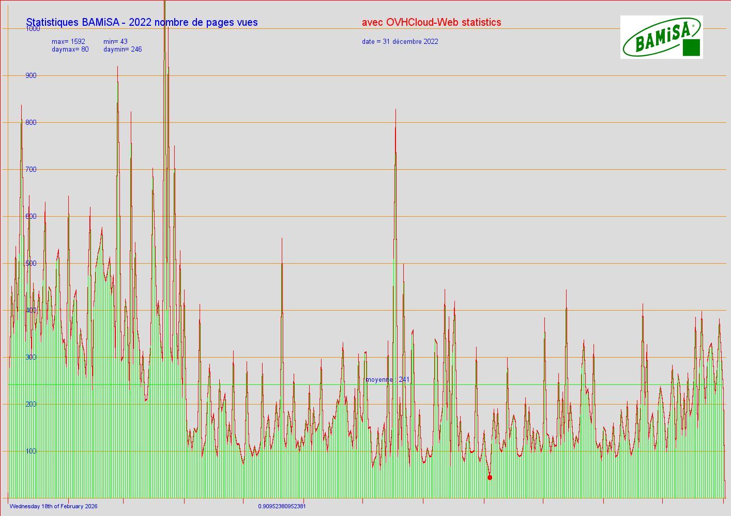Click the 100 y-axis label
This screenshot has height=516, width=731.
(31, 451)
